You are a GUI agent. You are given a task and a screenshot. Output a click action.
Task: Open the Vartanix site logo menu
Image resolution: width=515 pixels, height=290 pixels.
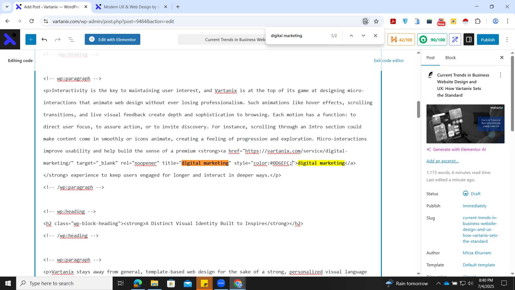pos(10,39)
